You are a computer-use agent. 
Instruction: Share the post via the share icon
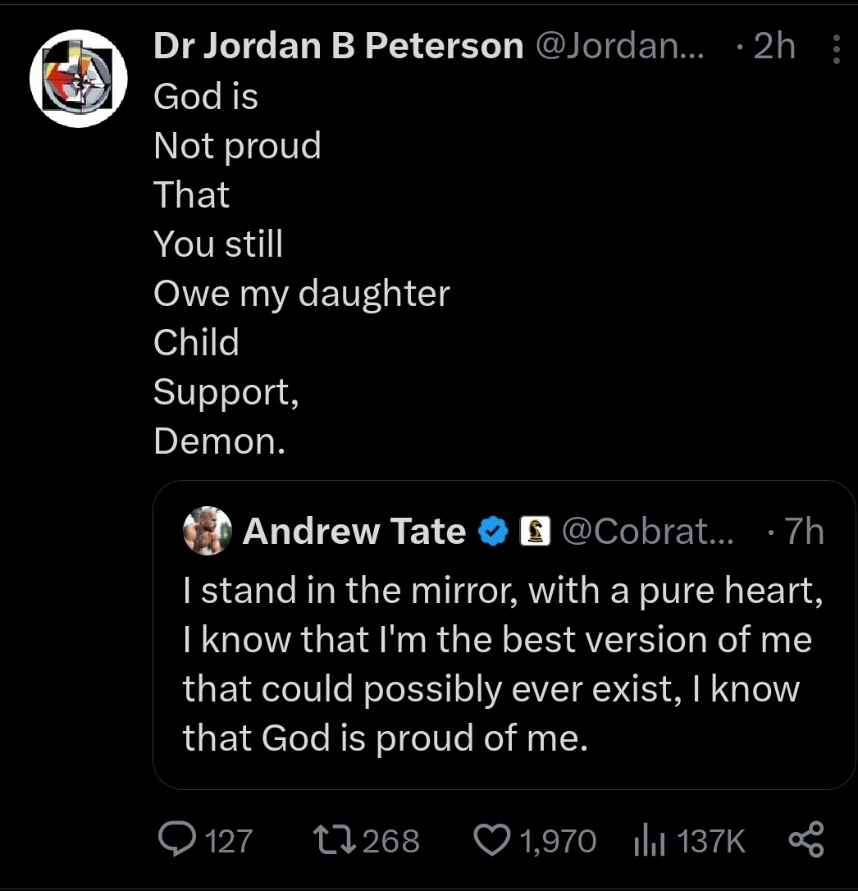click(806, 841)
